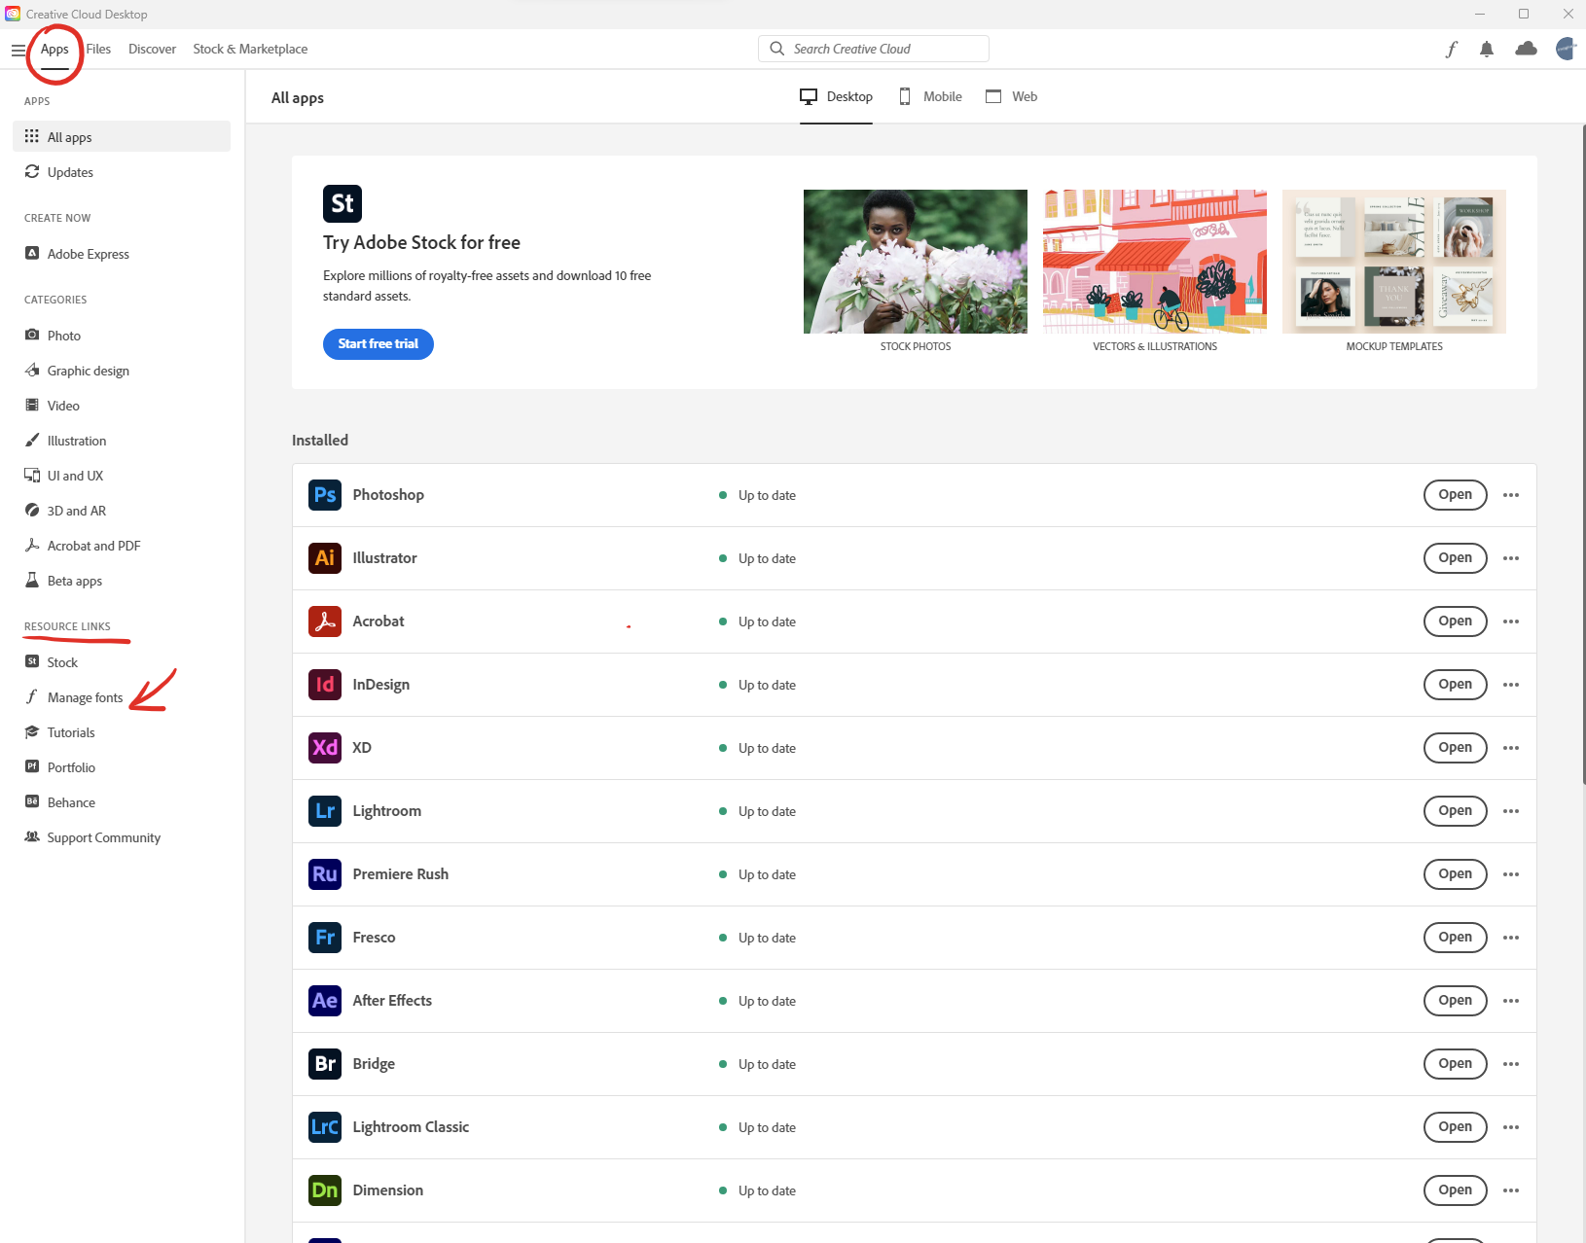Open Beta apps category
The width and height of the screenshot is (1586, 1243).
pos(122,581)
